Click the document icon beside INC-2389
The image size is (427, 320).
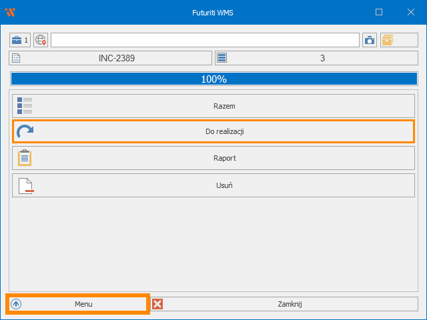(17, 58)
